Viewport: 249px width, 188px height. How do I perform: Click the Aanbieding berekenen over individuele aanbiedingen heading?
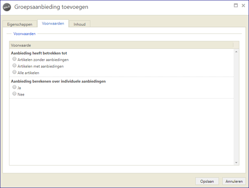[x=58, y=81]
